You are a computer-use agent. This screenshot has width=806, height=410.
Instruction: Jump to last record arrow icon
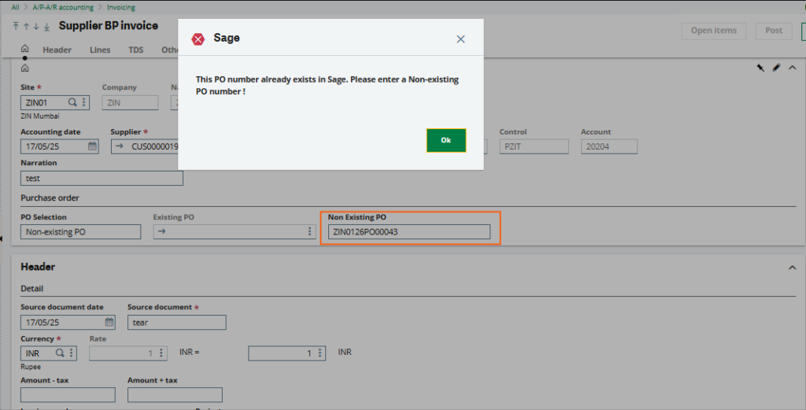point(46,26)
